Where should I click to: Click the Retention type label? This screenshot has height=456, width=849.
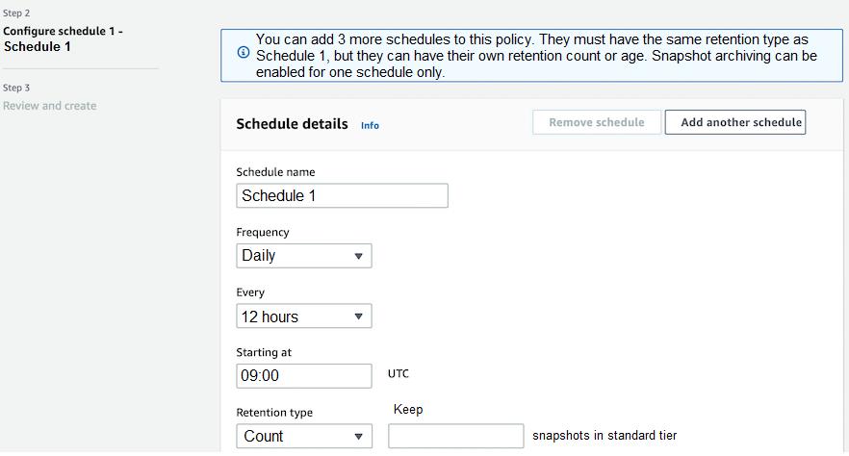(274, 413)
